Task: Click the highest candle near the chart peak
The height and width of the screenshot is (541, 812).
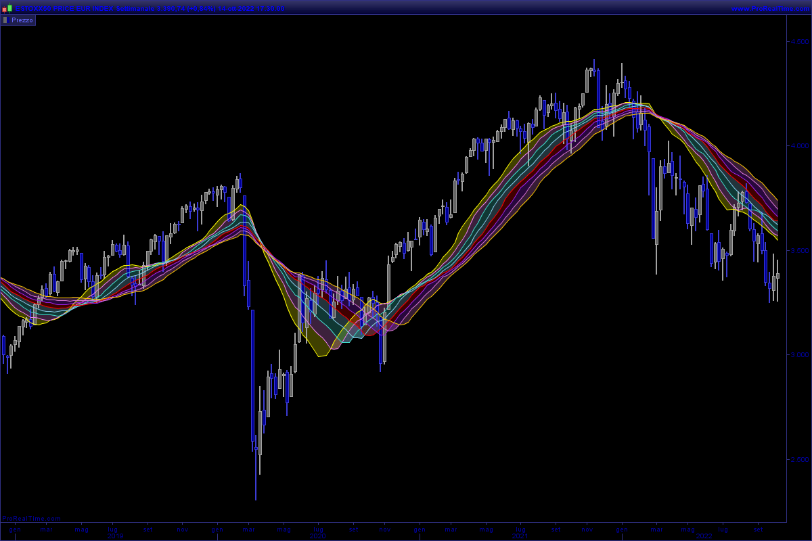Action: pyautogui.click(x=593, y=62)
